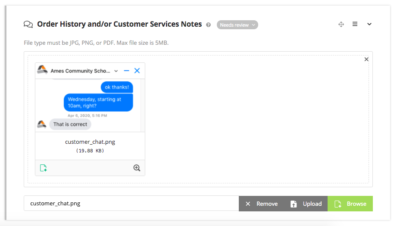The width and height of the screenshot is (400, 226).
Task: Click the zoom magnifier icon under thumbnail
Action: click(x=137, y=168)
